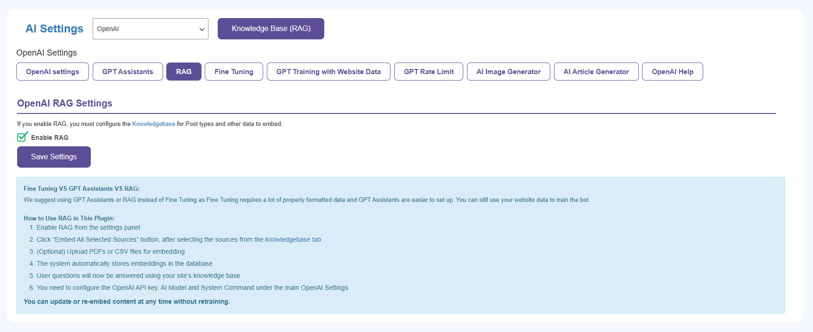The image size is (813, 332).
Task: Click the Enable RAG label text
Action: [x=50, y=138]
